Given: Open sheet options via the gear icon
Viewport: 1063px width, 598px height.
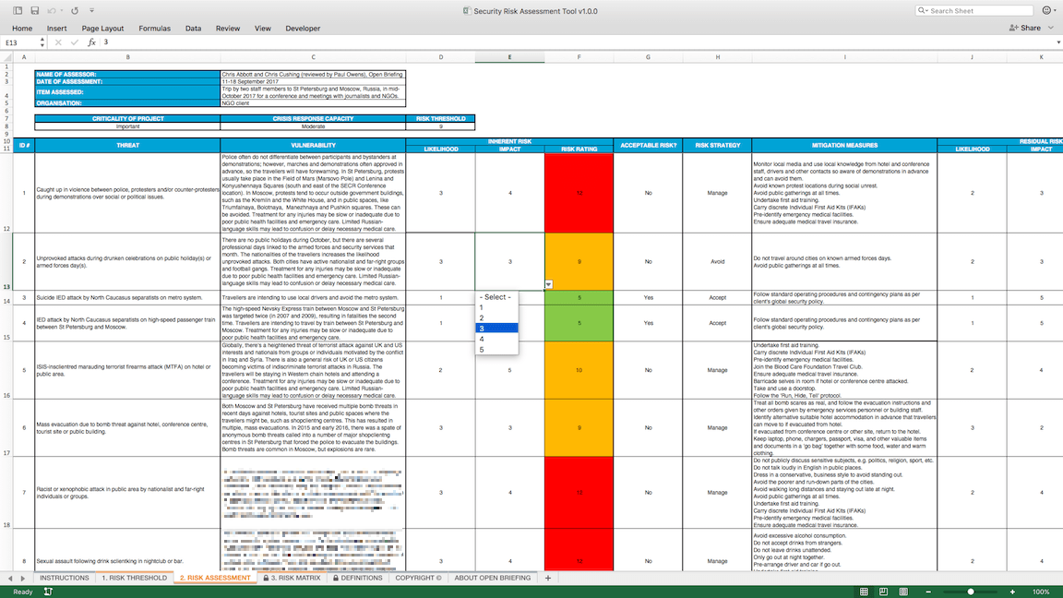Looking at the screenshot, I should 1047,9.
